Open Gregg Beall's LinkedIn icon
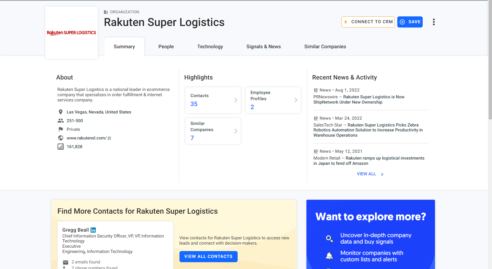Image resolution: width=492 pixels, height=269 pixels. pos(93,230)
